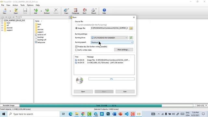
Task: Select the sources folder in file list
Action: 39,30
